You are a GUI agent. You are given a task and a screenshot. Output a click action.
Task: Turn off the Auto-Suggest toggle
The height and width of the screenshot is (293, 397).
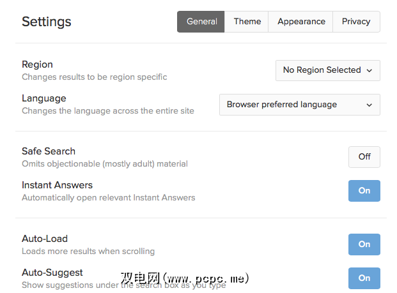[x=364, y=278]
